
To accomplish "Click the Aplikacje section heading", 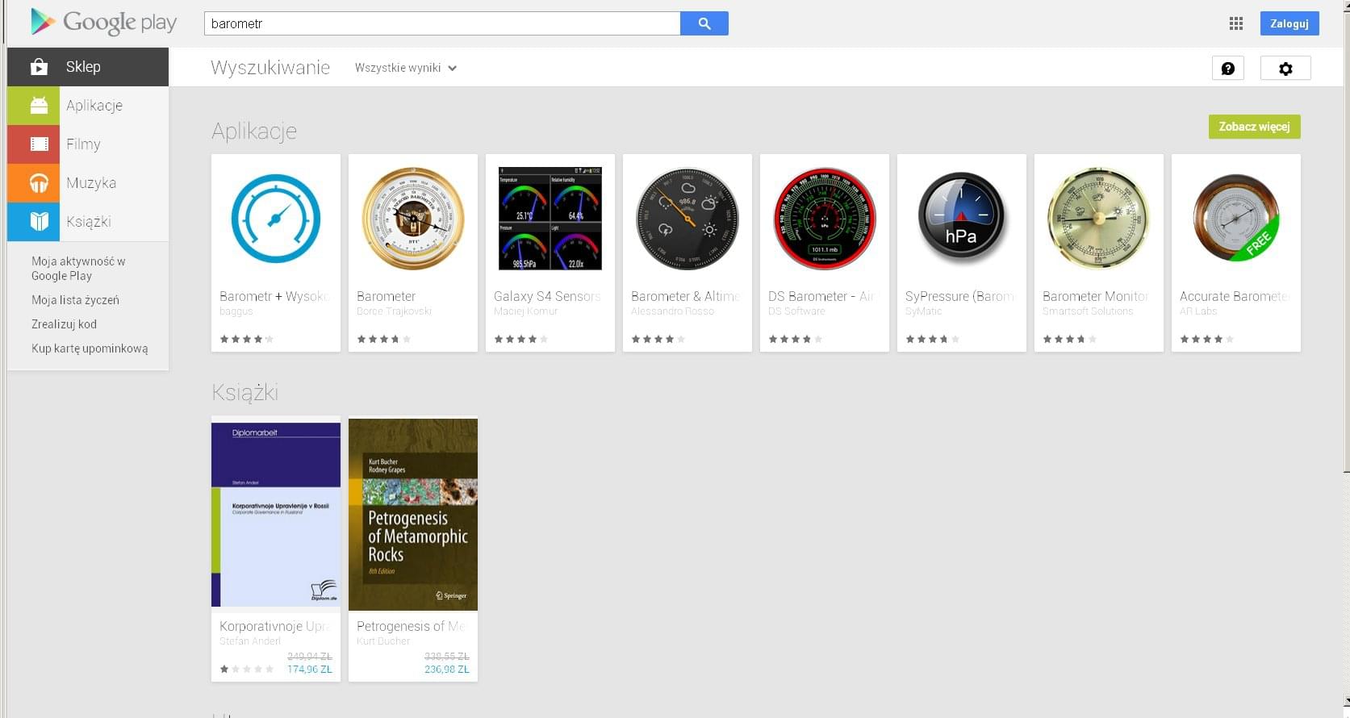I will pos(254,131).
